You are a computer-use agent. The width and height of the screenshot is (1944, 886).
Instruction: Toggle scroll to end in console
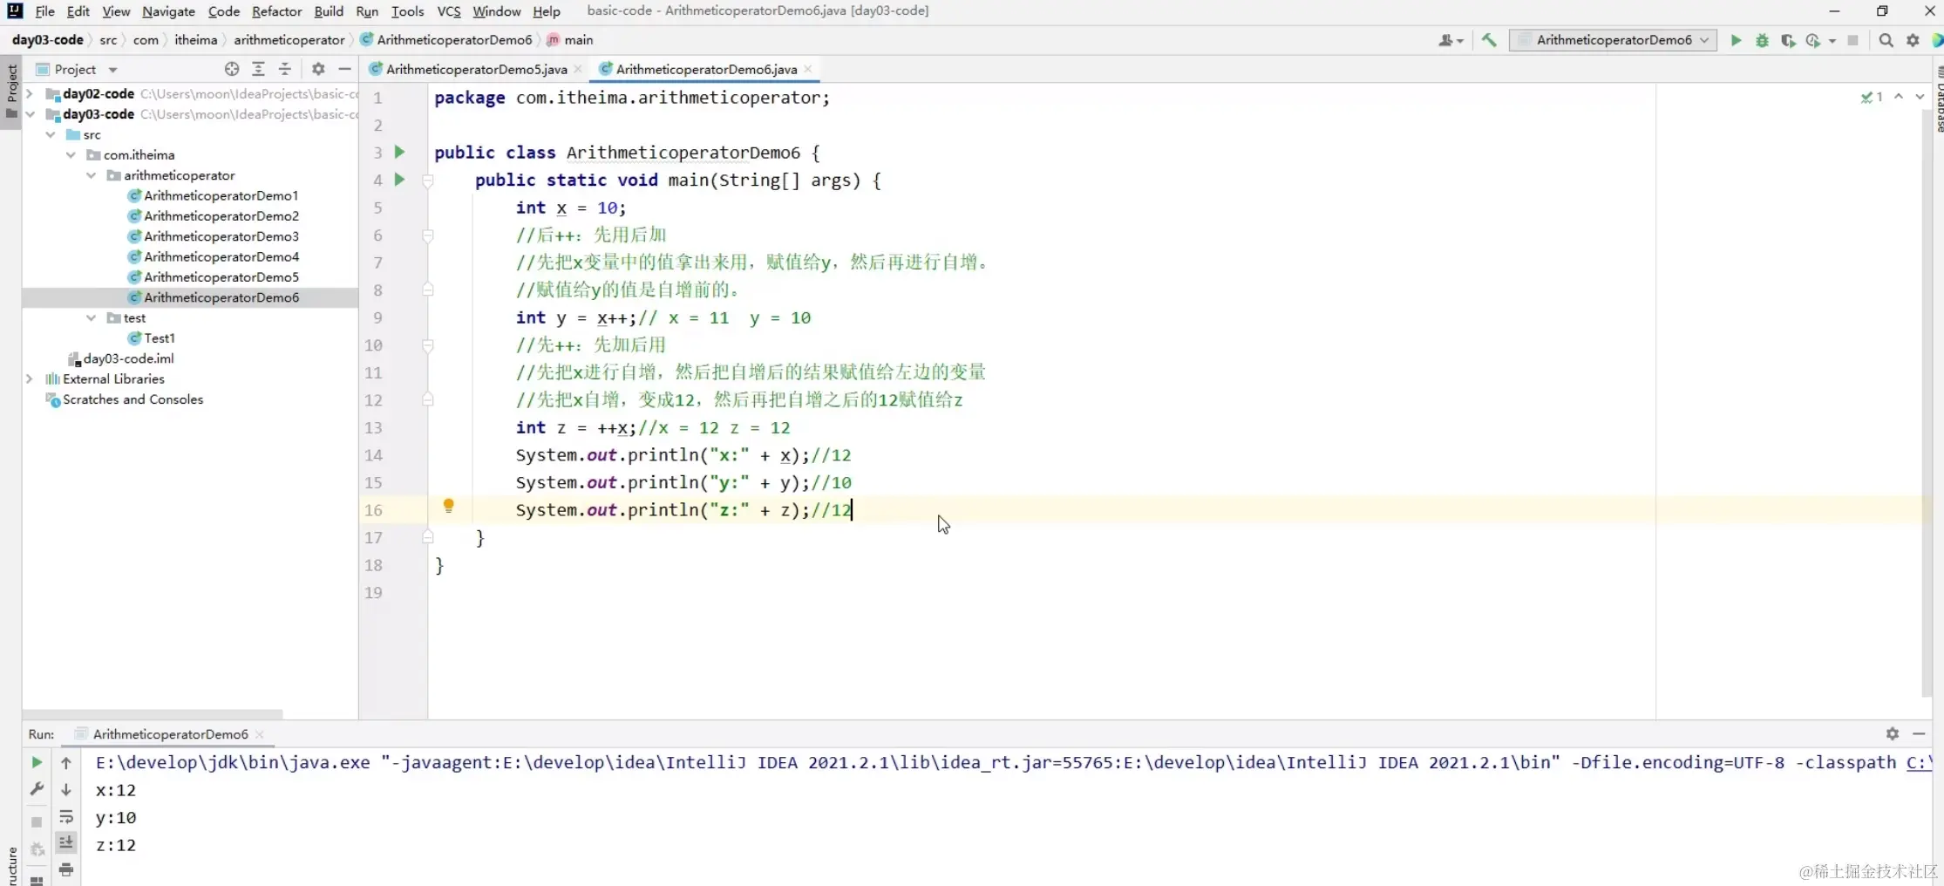coord(66,842)
